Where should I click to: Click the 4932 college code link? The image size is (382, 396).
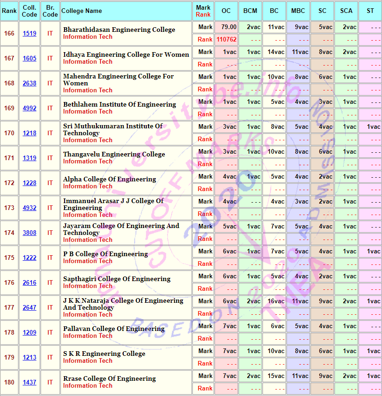tap(30, 208)
